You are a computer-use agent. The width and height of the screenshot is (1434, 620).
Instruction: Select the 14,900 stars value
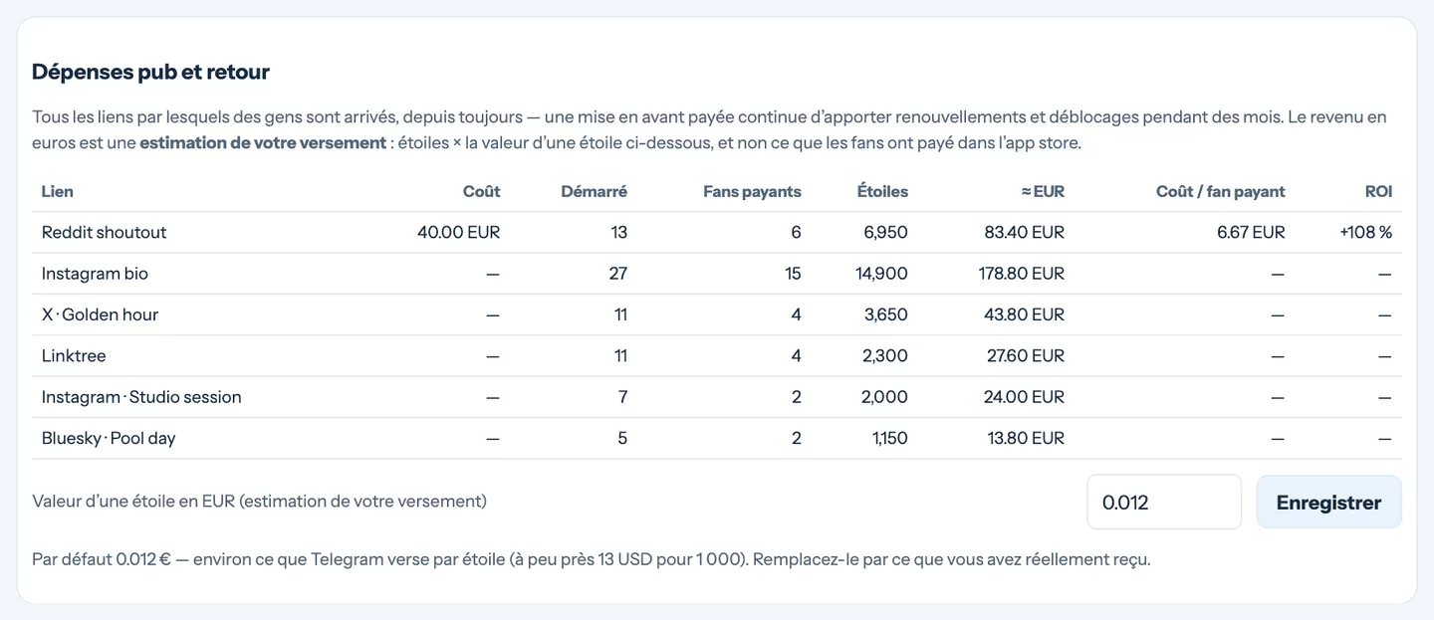[x=881, y=274]
